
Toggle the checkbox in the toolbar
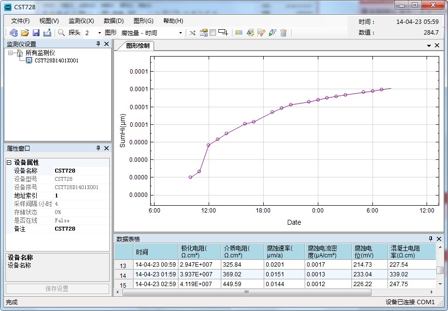pyautogui.click(x=213, y=33)
